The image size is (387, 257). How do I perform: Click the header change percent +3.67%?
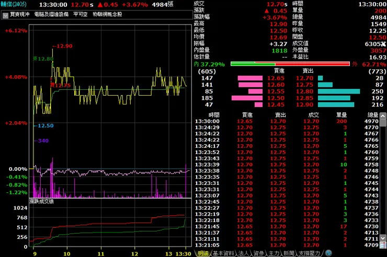click(x=135, y=5)
